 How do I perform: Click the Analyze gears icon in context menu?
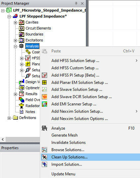point(44,128)
